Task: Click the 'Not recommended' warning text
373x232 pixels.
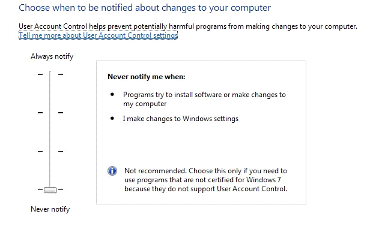Action: 206,180
